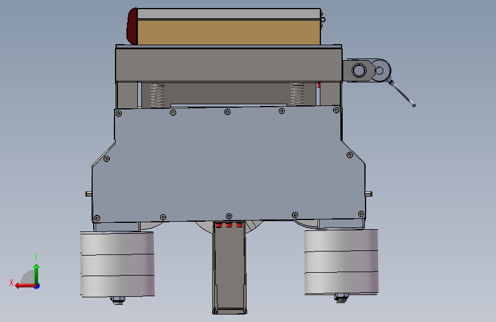Select the wide dark gray top beam
The image size is (496, 322).
(x=228, y=65)
